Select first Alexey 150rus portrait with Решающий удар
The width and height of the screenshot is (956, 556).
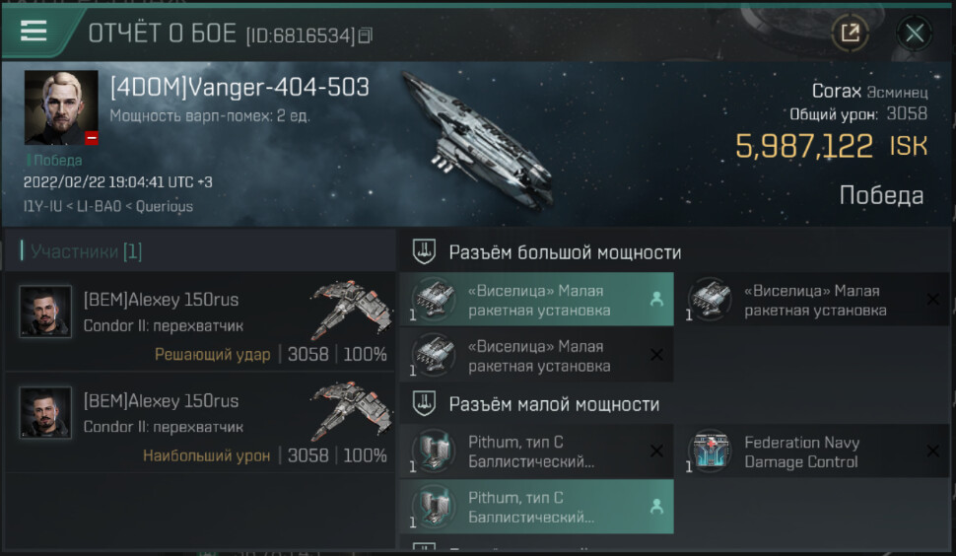(x=45, y=311)
